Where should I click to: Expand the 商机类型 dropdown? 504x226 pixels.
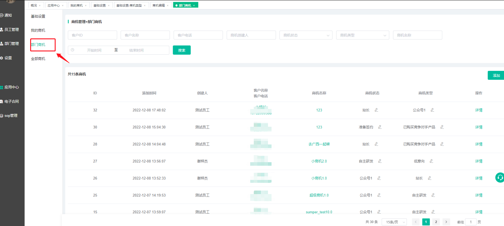363,35
